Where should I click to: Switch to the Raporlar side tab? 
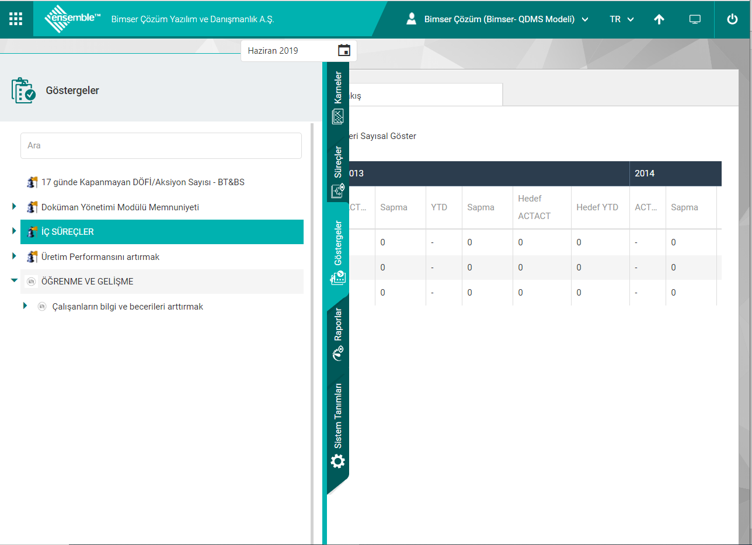[338, 333]
